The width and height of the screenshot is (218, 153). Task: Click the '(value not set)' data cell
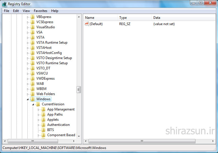[x=164, y=24]
